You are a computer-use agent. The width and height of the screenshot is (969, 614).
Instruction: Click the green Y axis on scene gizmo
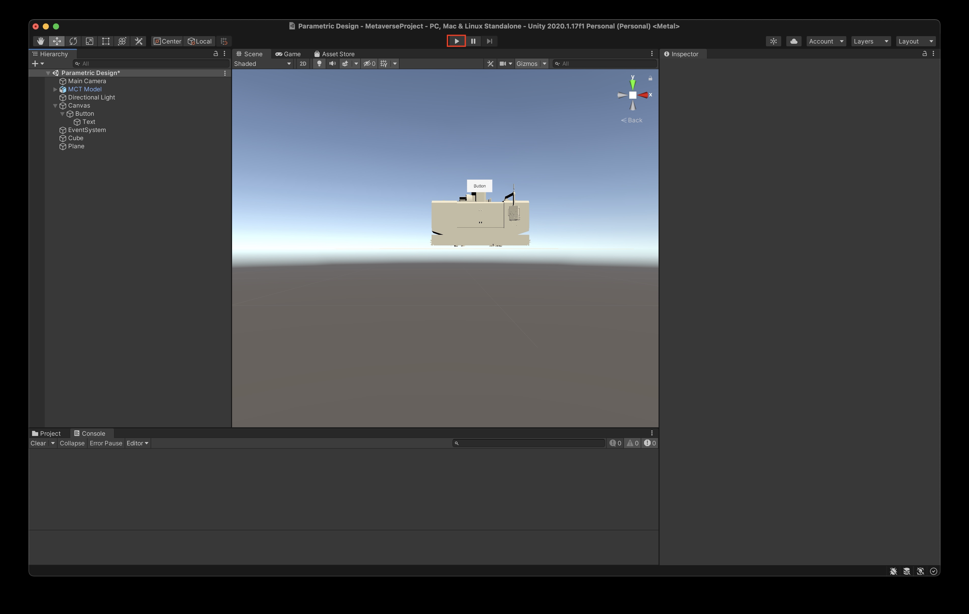[633, 84]
